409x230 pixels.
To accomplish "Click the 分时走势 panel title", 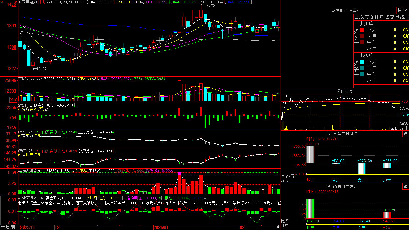I will point(345,91).
